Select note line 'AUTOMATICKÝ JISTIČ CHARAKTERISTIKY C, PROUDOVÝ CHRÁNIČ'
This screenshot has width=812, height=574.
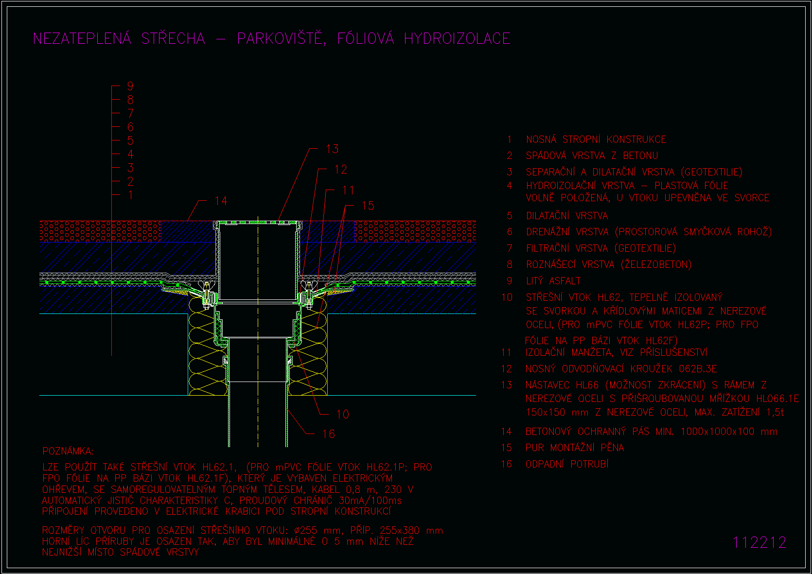(222, 500)
